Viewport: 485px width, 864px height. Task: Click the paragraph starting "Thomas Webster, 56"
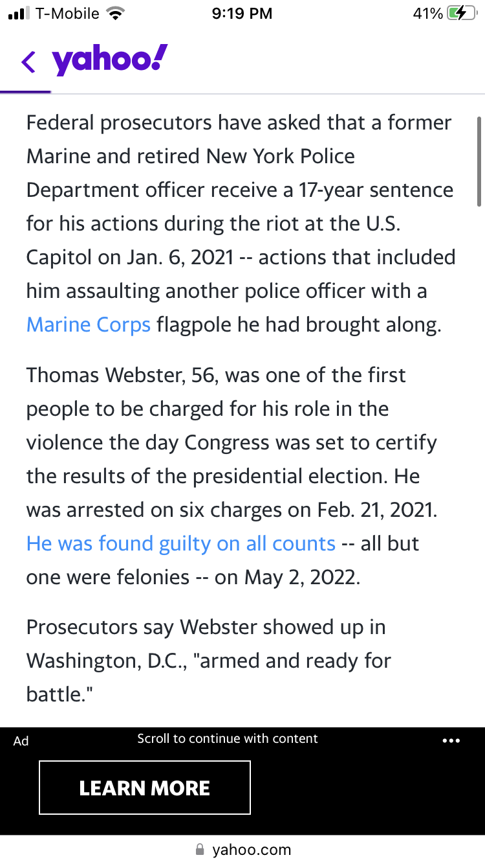(233, 476)
